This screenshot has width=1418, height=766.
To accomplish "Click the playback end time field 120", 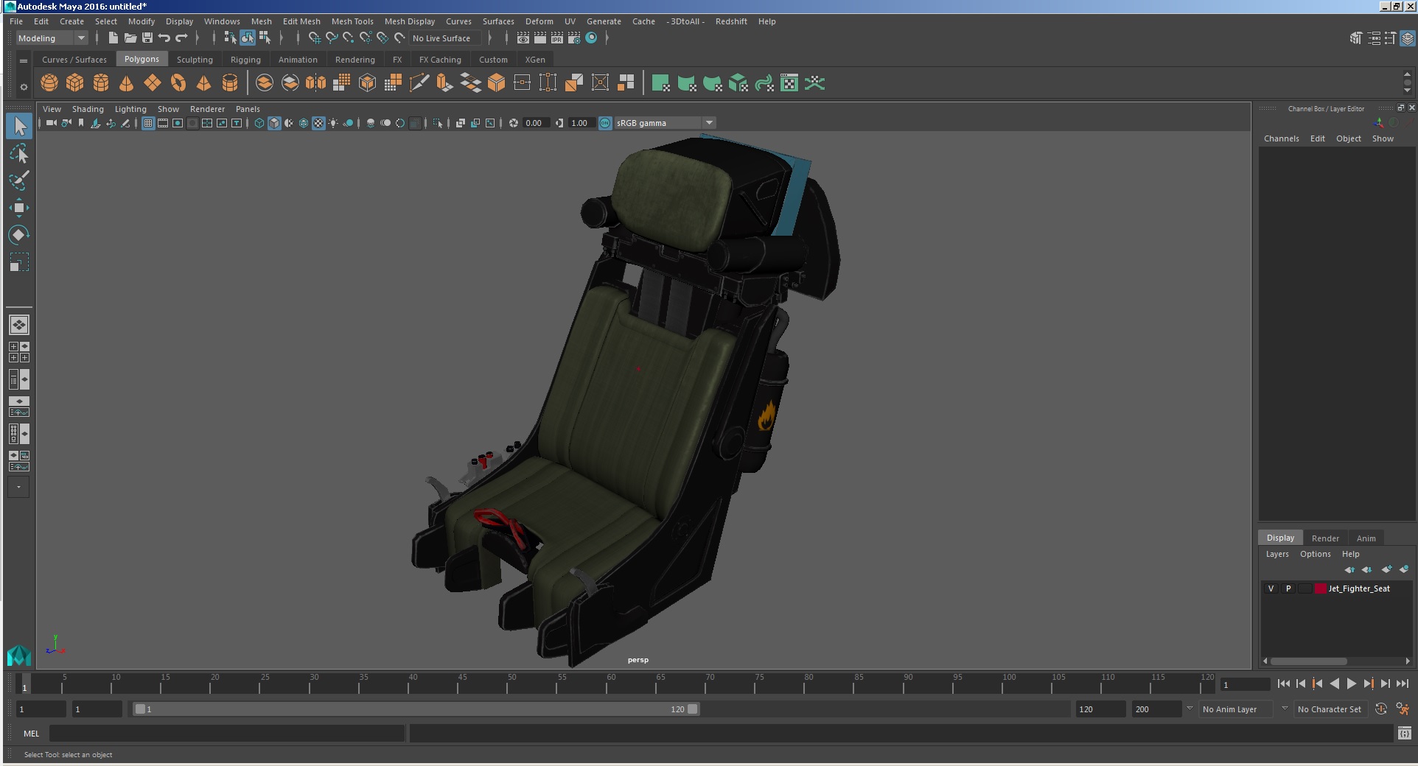I will [1100, 709].
